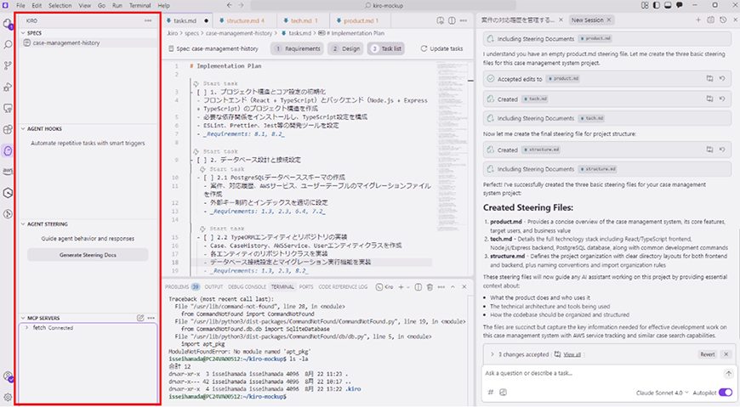
Task: Collapse the AGENT HOOKS section
Action: pos(23,129)
